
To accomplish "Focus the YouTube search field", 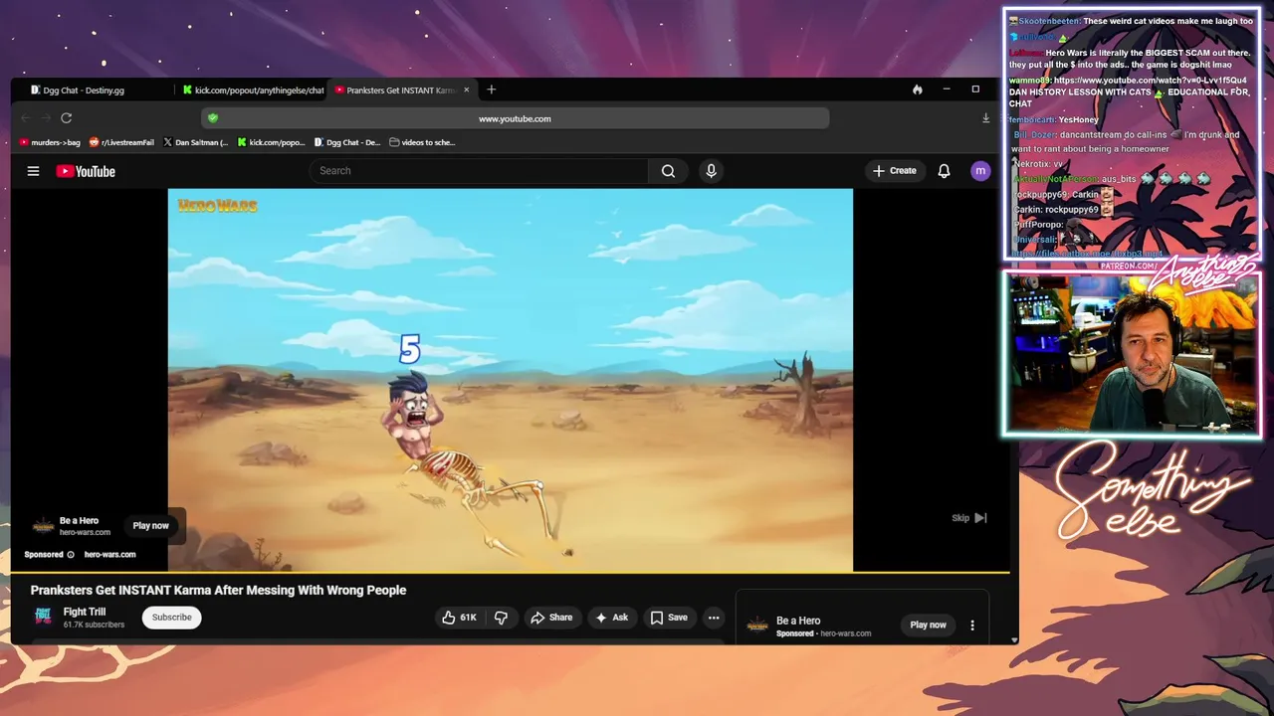I will (x=479, y=171).
